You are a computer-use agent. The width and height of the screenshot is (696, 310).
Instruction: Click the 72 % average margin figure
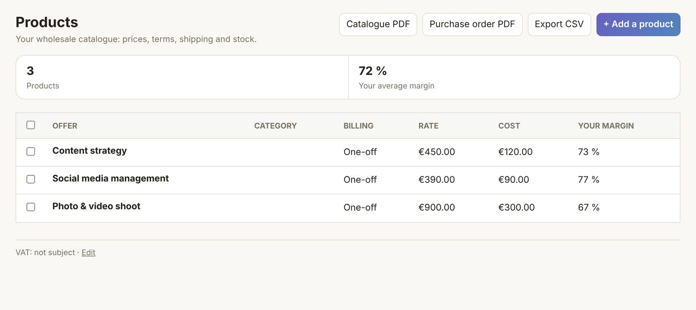pyautogui.click(x=373, y=71)
